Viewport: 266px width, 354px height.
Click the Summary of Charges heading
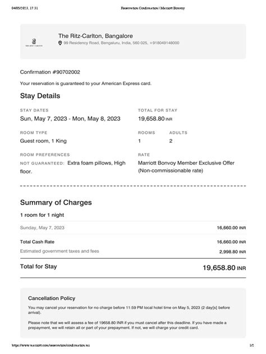56,203
